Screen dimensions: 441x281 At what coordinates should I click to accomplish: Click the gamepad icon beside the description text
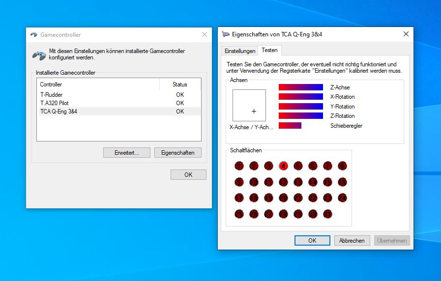[x=39, y=55]
